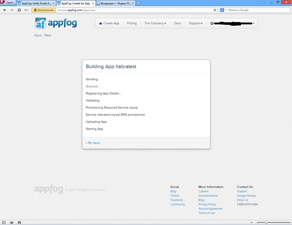Open Blog link under More Information
The width and height of the screenshot is (292, 225).
(x=201, y=200)
